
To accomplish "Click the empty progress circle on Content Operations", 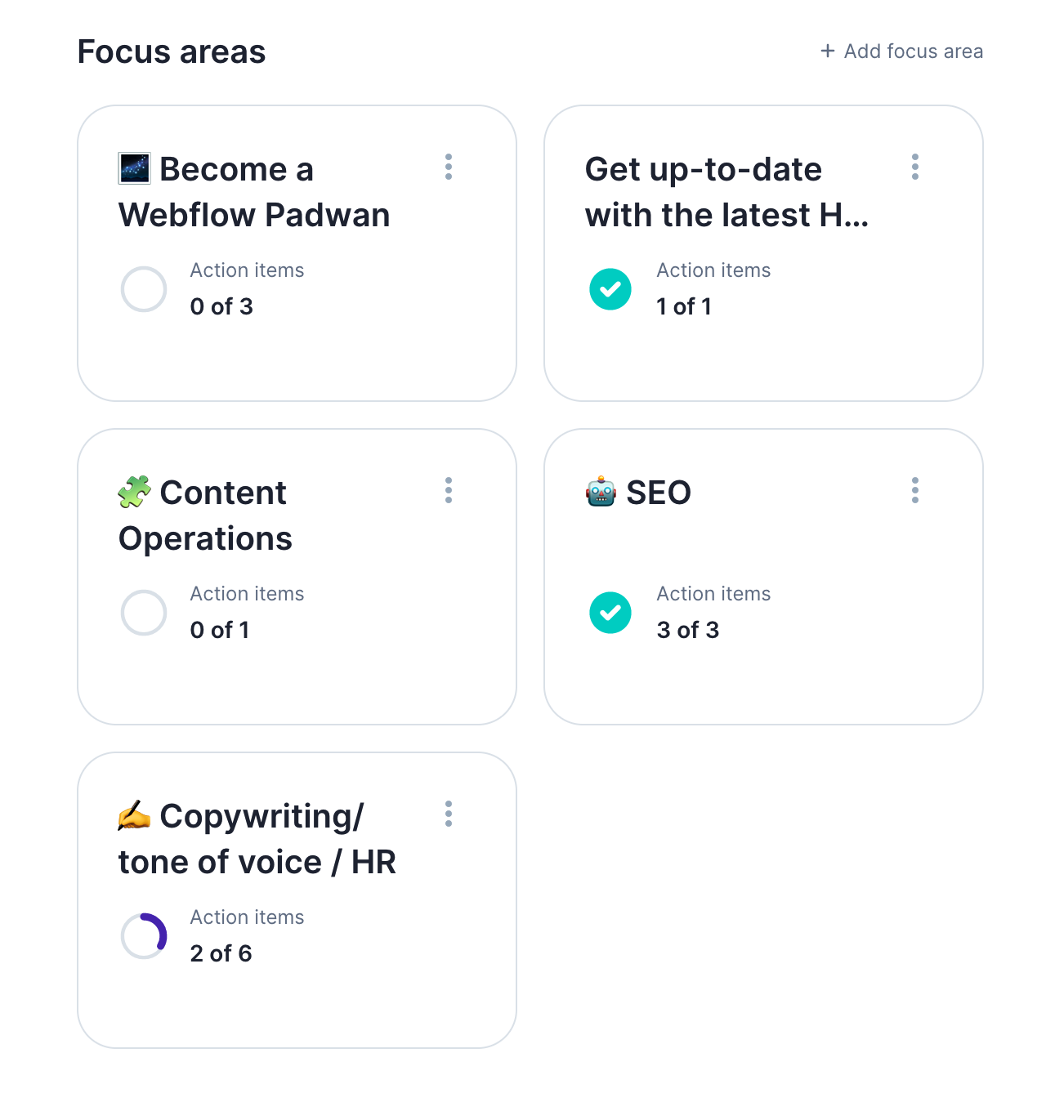I will (144, 613).
